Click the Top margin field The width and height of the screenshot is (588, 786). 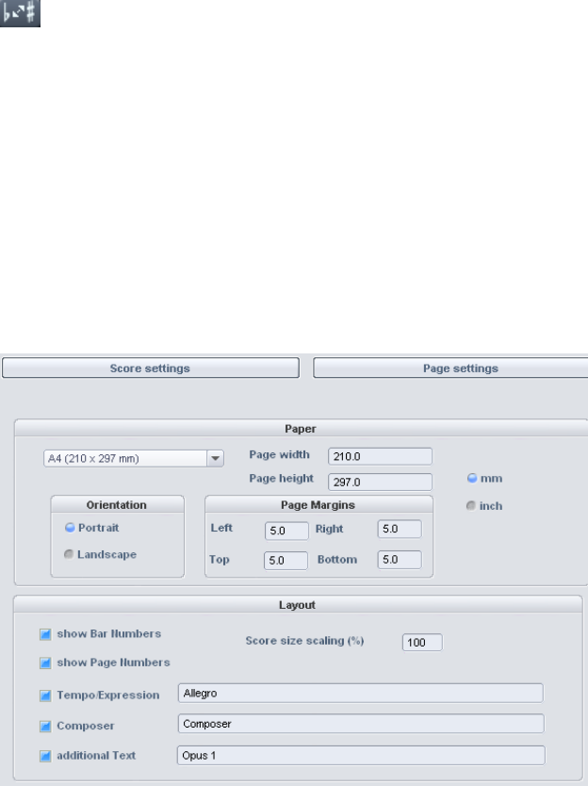pyautogui.click(x=286, y=561)
